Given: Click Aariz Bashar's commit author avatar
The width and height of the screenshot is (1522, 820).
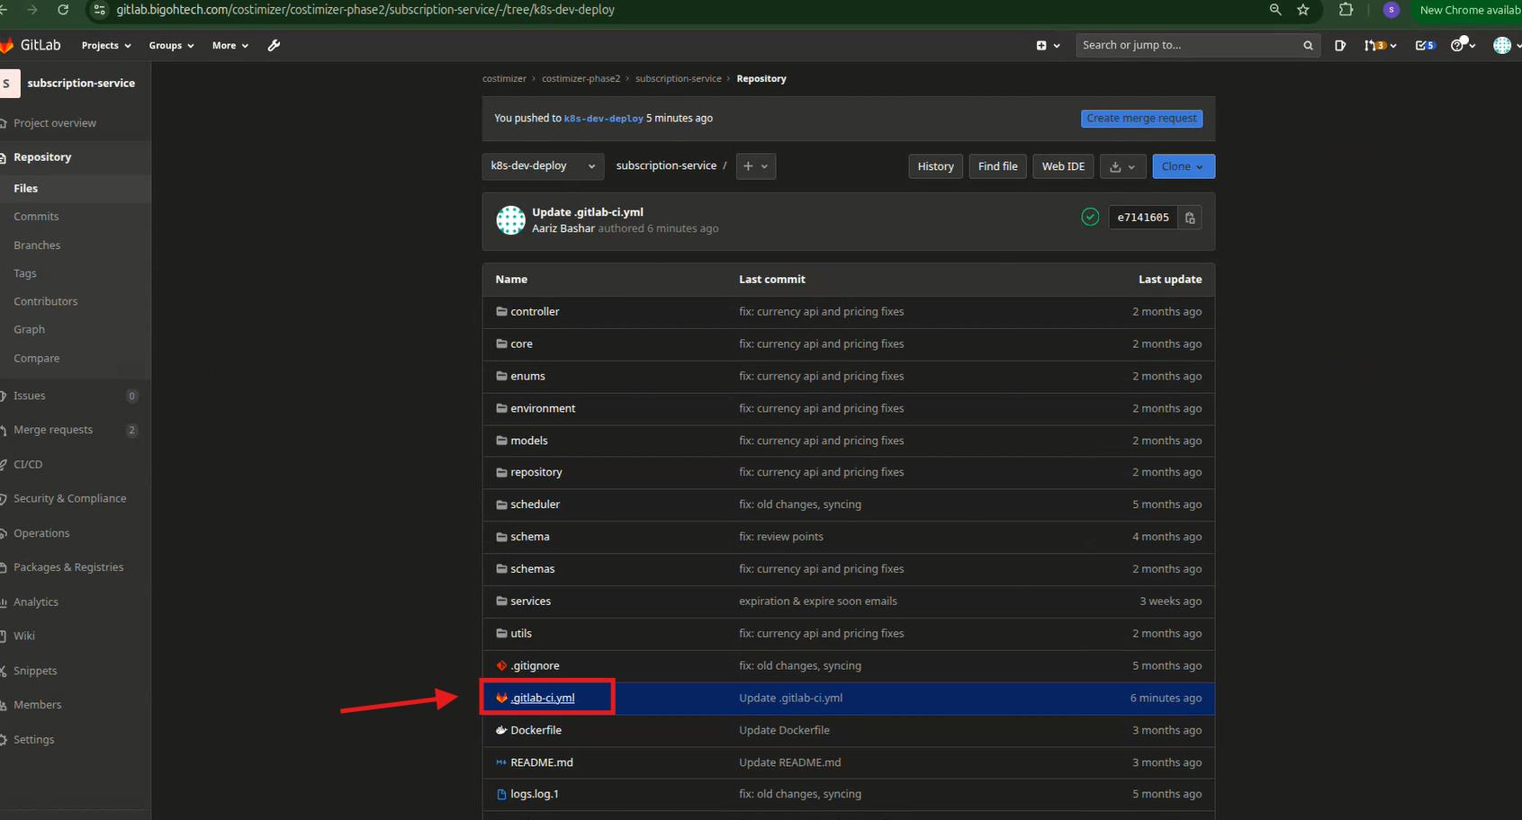Looking at the screenshot, I should click(x=510, y=220).
